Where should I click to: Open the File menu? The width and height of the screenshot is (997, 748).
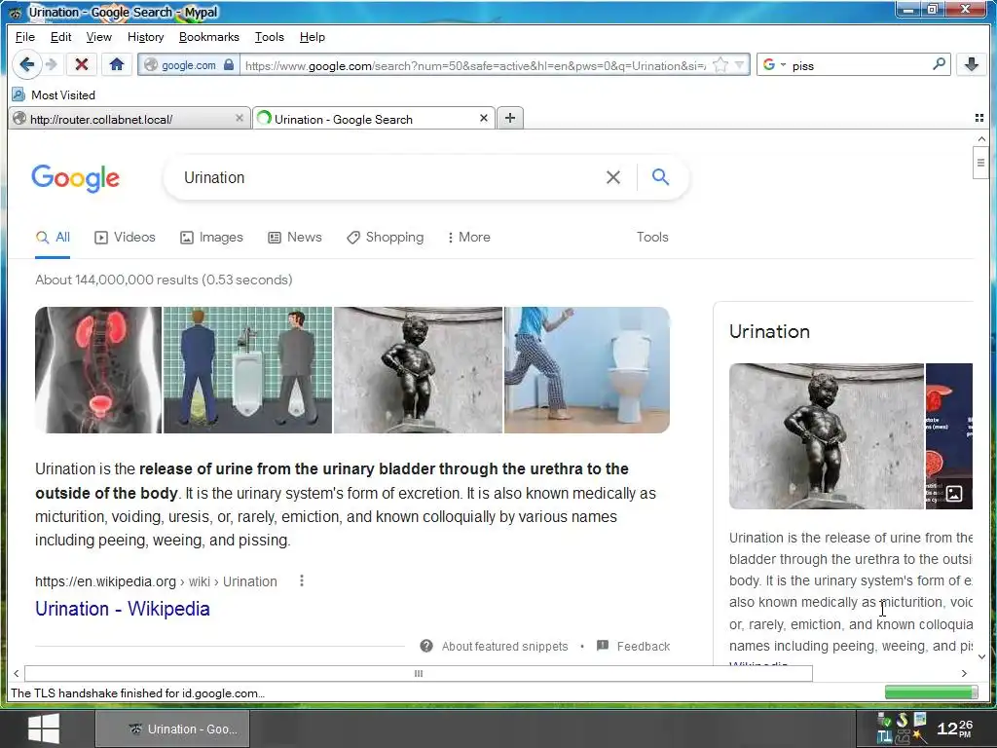(x=24, y=37)
